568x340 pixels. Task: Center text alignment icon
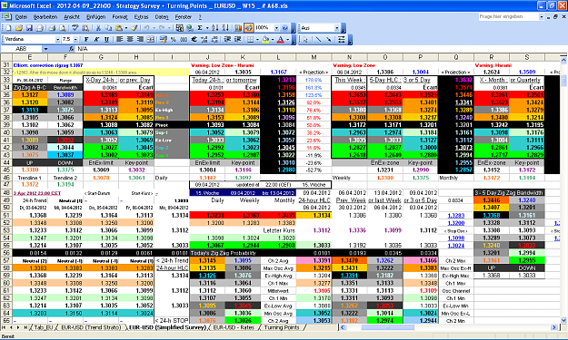click(130, 39)
